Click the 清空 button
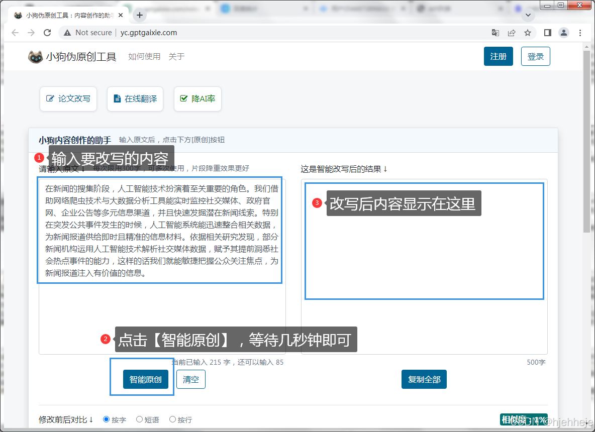This screenshot has height=432, width=595. 191,379
